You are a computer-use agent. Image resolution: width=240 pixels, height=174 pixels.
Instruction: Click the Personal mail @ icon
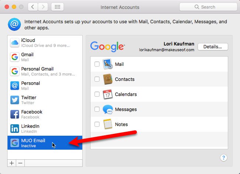15,86
